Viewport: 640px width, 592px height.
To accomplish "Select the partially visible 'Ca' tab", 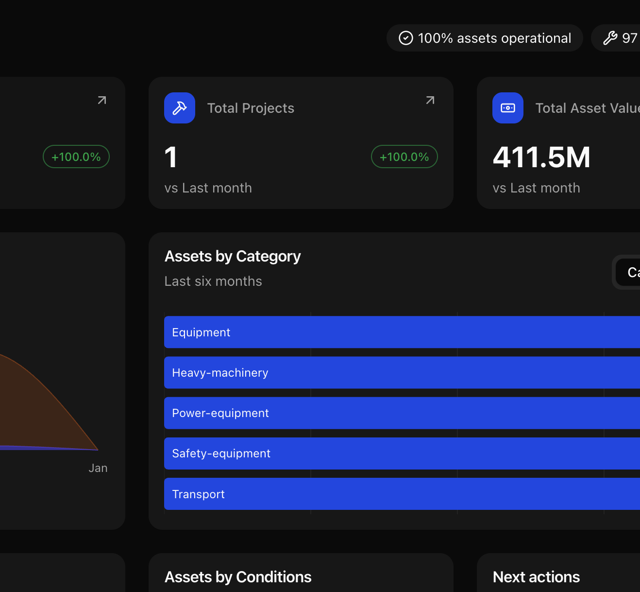I will click(631, 272).
